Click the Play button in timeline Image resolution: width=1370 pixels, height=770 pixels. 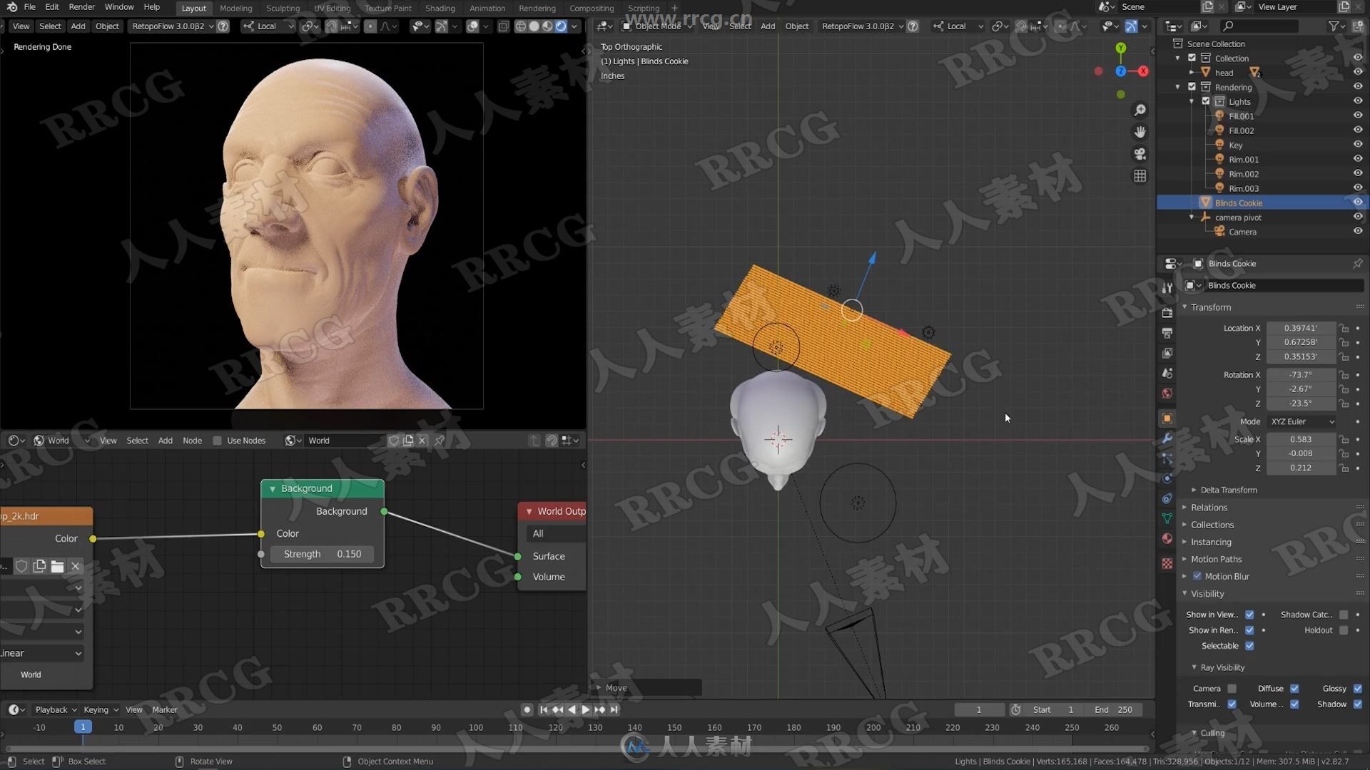tap(585, 710)
